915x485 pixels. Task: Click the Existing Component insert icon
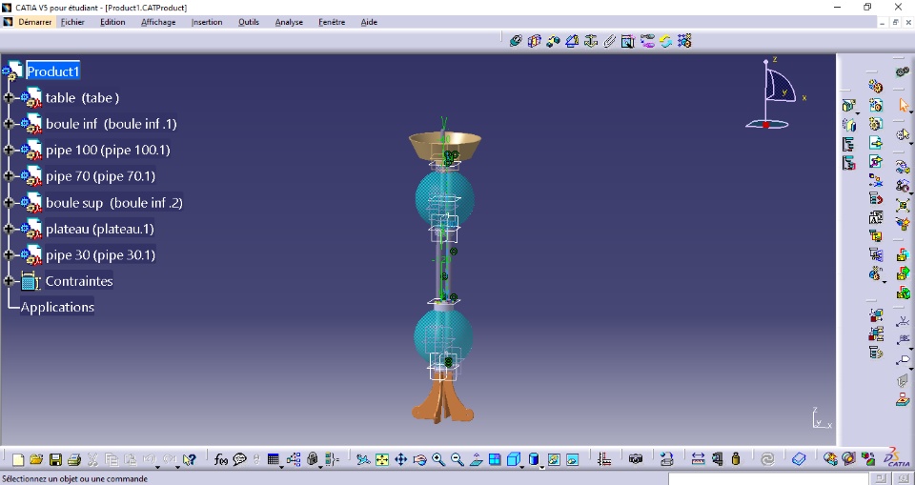click(876, 142)
